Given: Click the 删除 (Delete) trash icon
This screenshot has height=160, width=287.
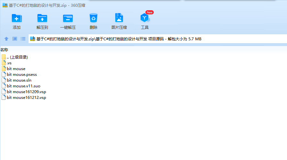Looking at the screenshot, I should coord(93,18).
